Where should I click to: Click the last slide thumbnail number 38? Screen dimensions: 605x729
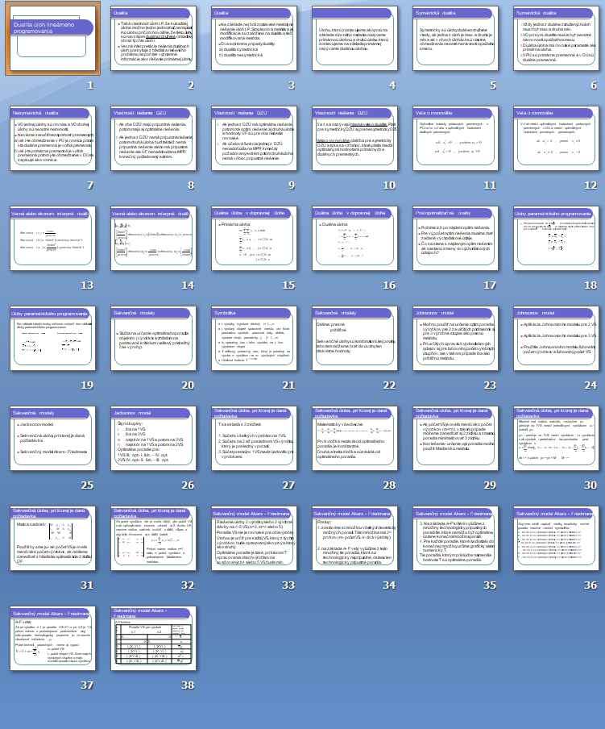pos(152,638)
